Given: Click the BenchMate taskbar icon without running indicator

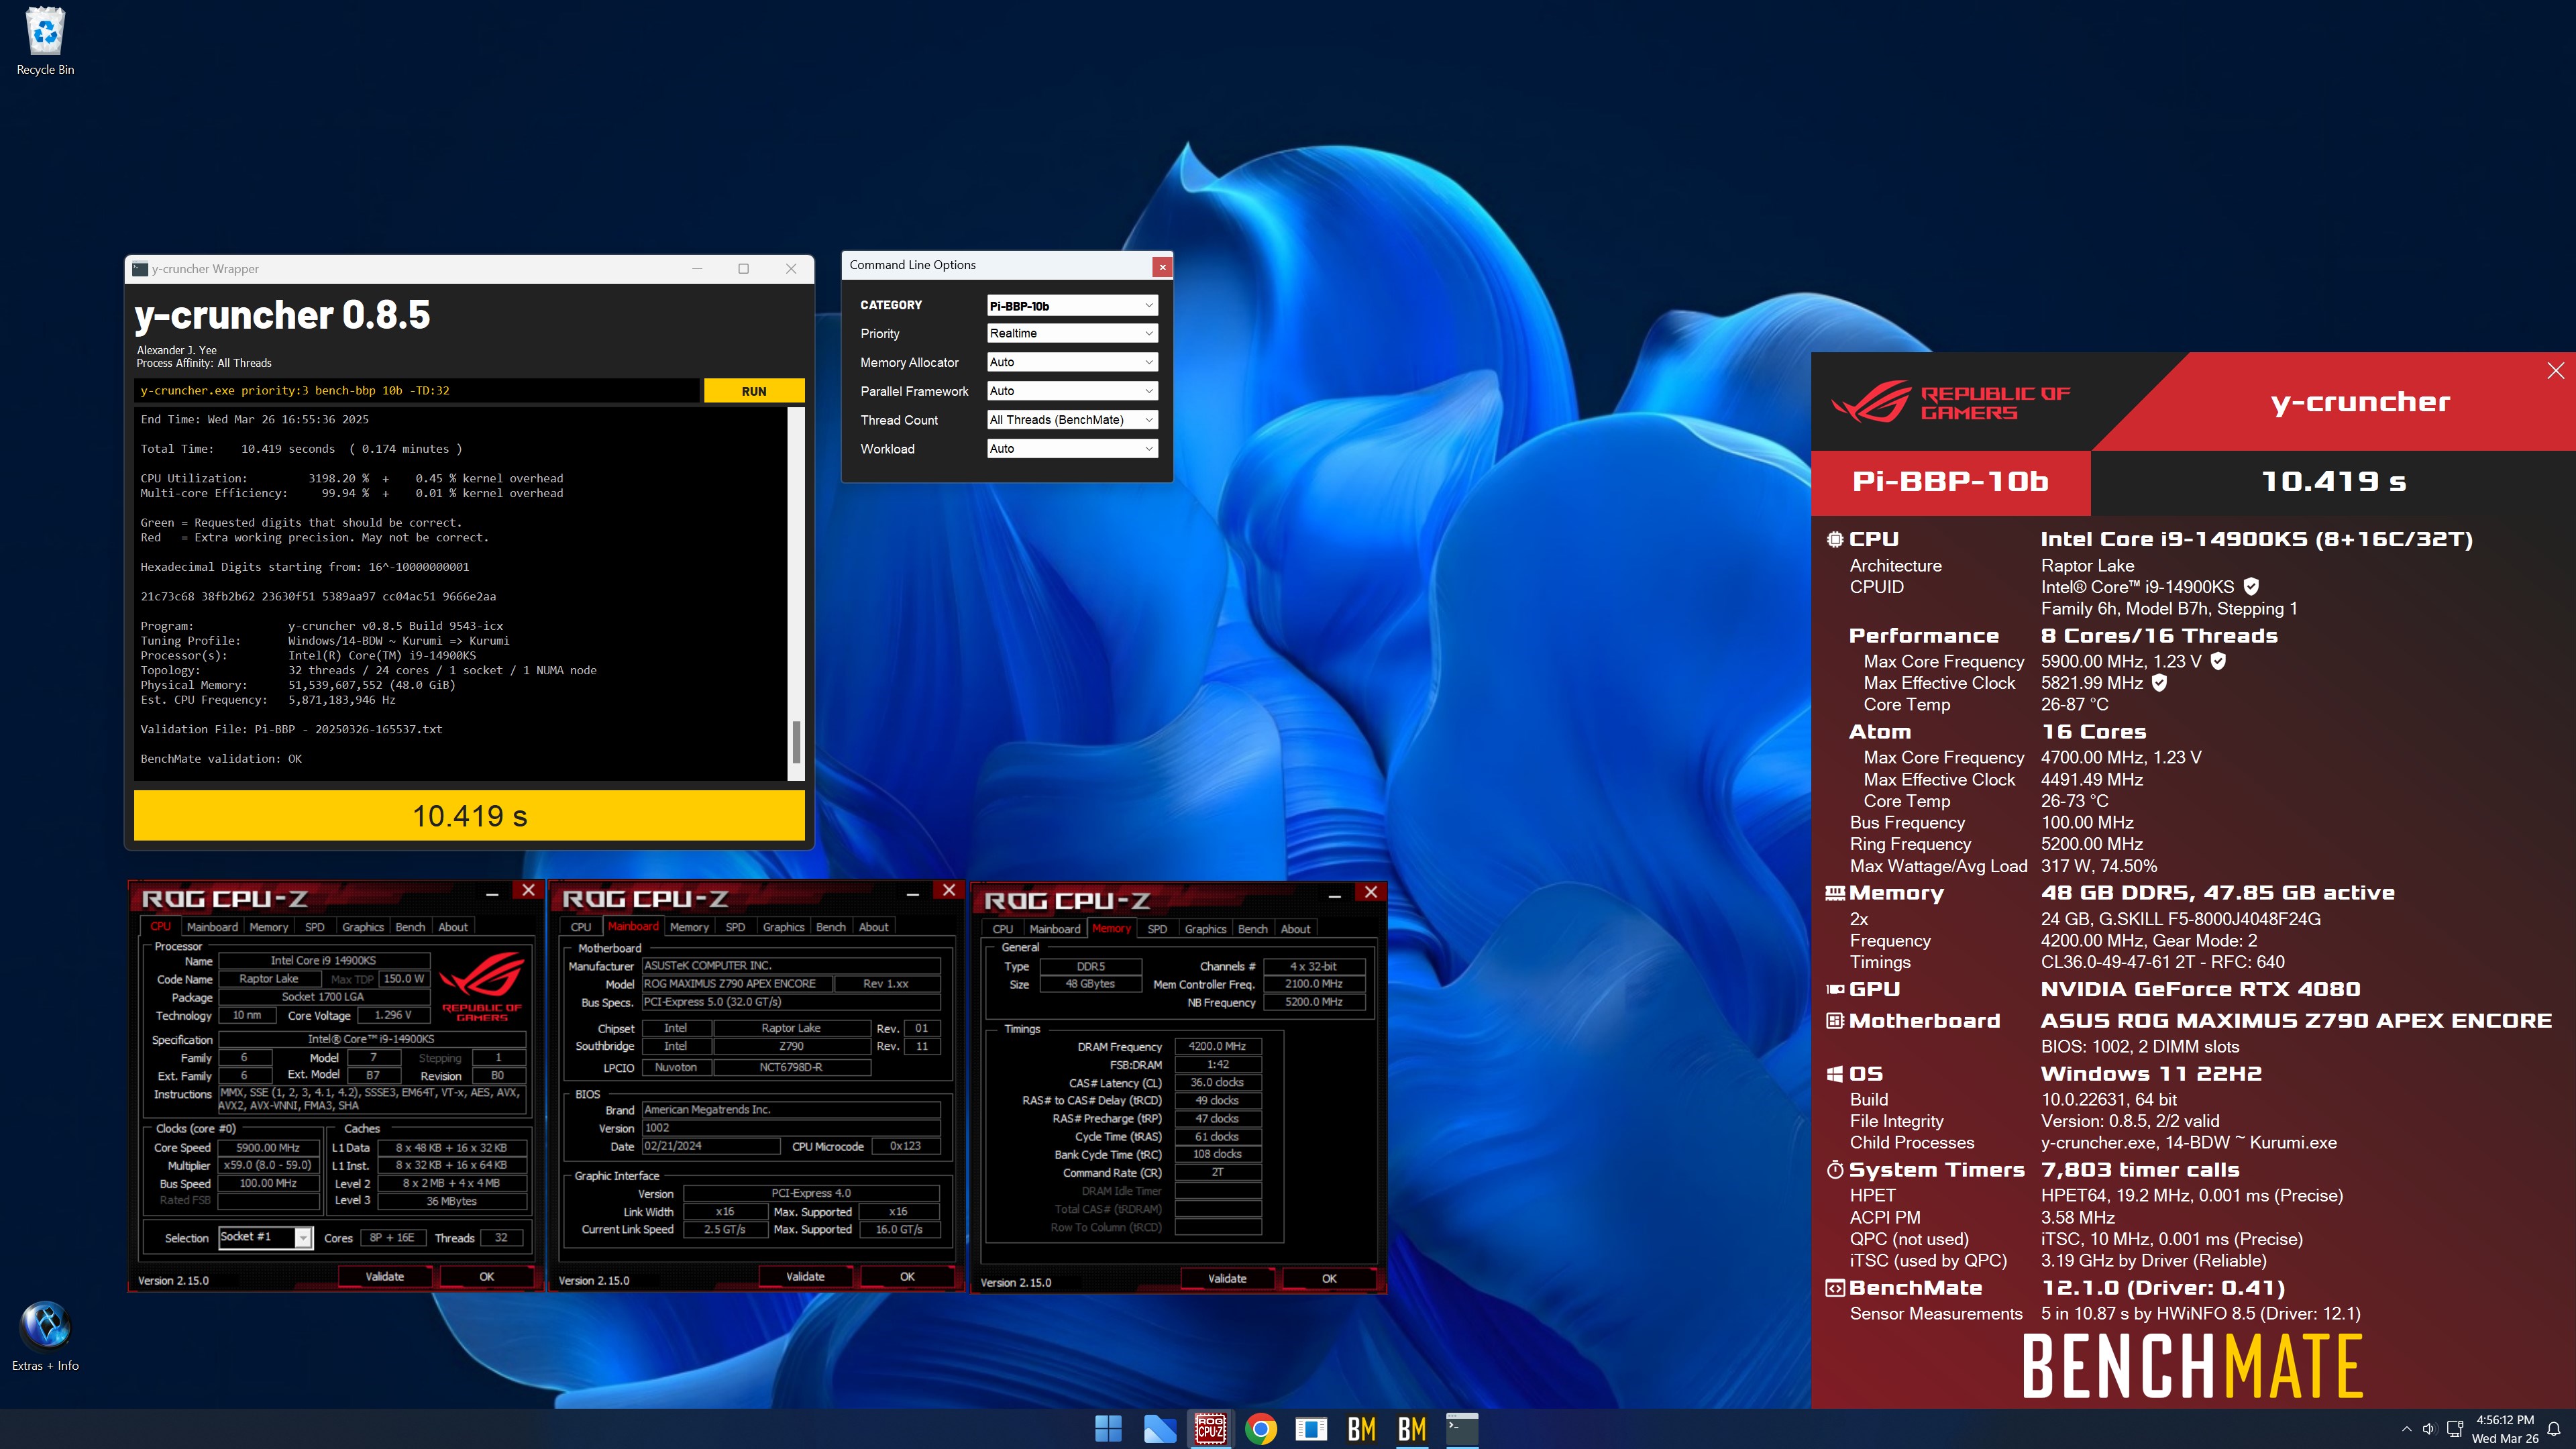Looking at the screenshot, I should click(1361, 1429).
